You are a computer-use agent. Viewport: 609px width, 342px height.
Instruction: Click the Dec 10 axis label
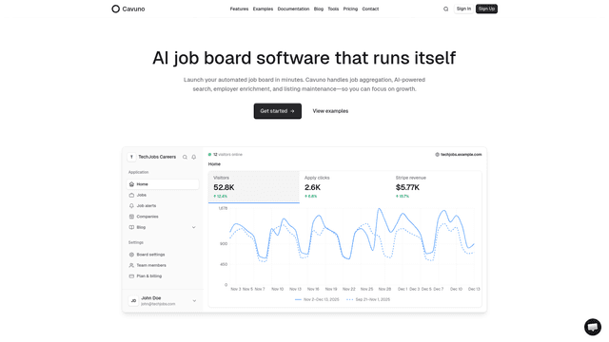[x=456, y=289]
